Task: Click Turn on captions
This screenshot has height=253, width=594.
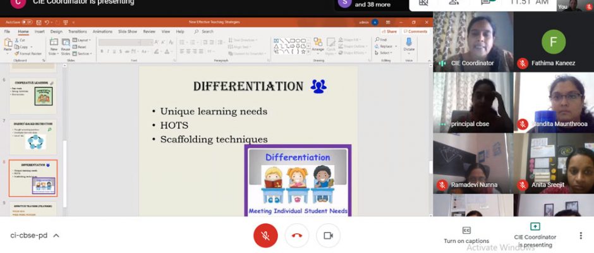Action: click(466, 235)
